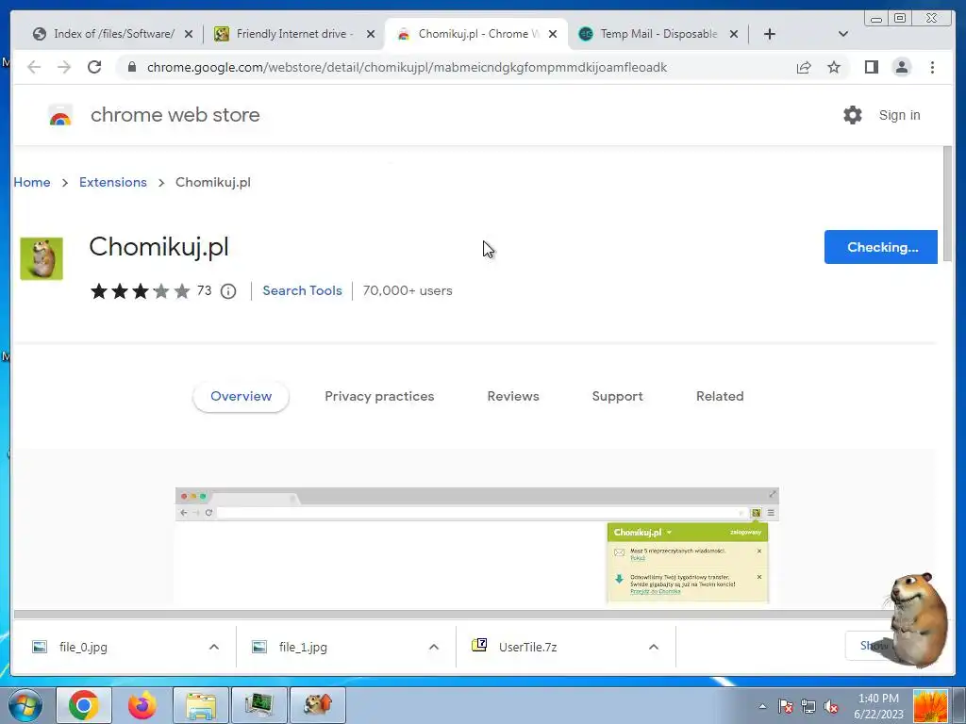Click the Sign in link
Screen dimensions: 966x724
899,115
